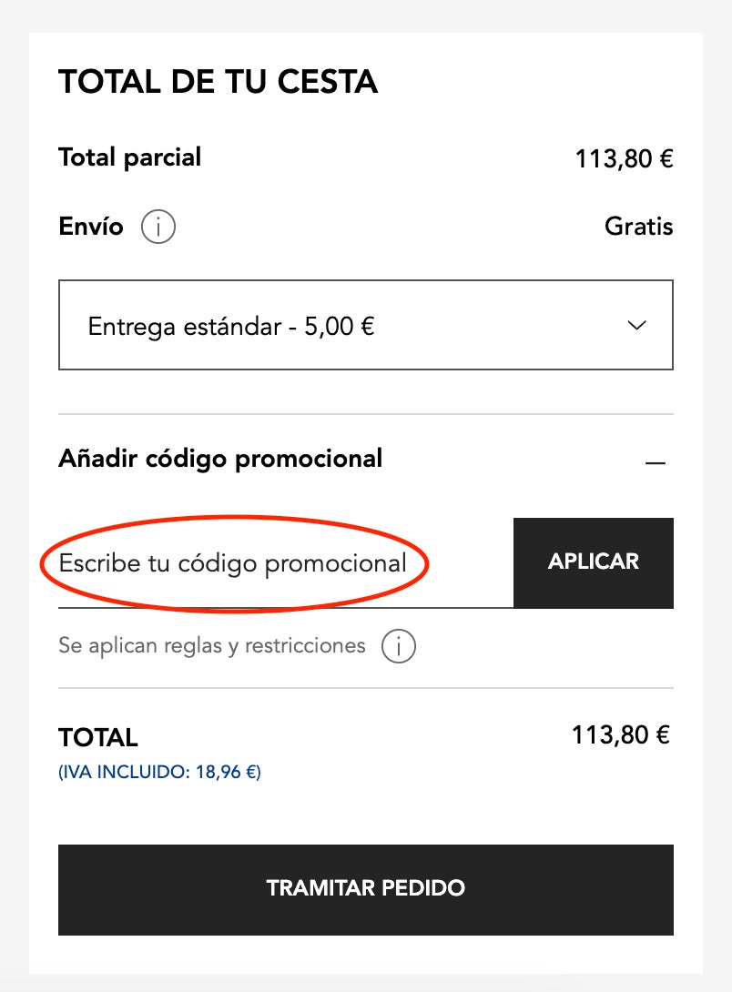Toggle the Añadir código promocional header
This screenshot has height=992, width=732.
[220, 459]
